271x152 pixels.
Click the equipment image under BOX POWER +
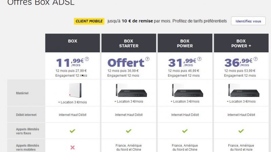[241, 90]
